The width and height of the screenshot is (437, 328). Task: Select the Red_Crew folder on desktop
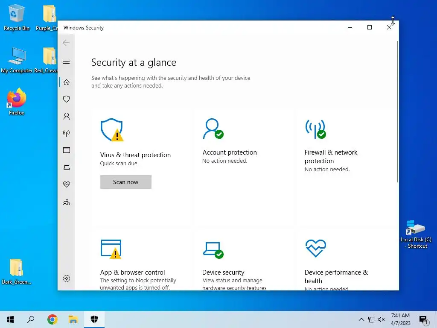point(46,60)
